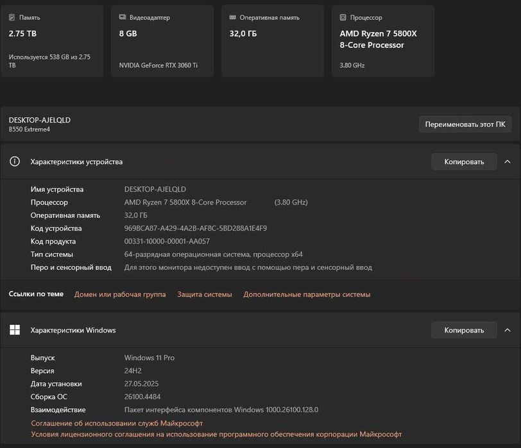Copy the device specifications
The width and height of the screenshot is (521, 448).
click(464, 162)
